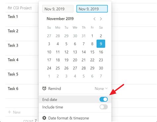Click the plus icon beside New
The image size is (157, 122).
click(x=10, y=112)
